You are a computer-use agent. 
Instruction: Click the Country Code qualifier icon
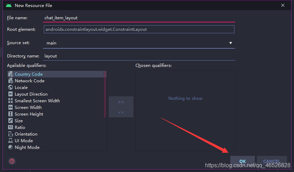click(10, 74)
